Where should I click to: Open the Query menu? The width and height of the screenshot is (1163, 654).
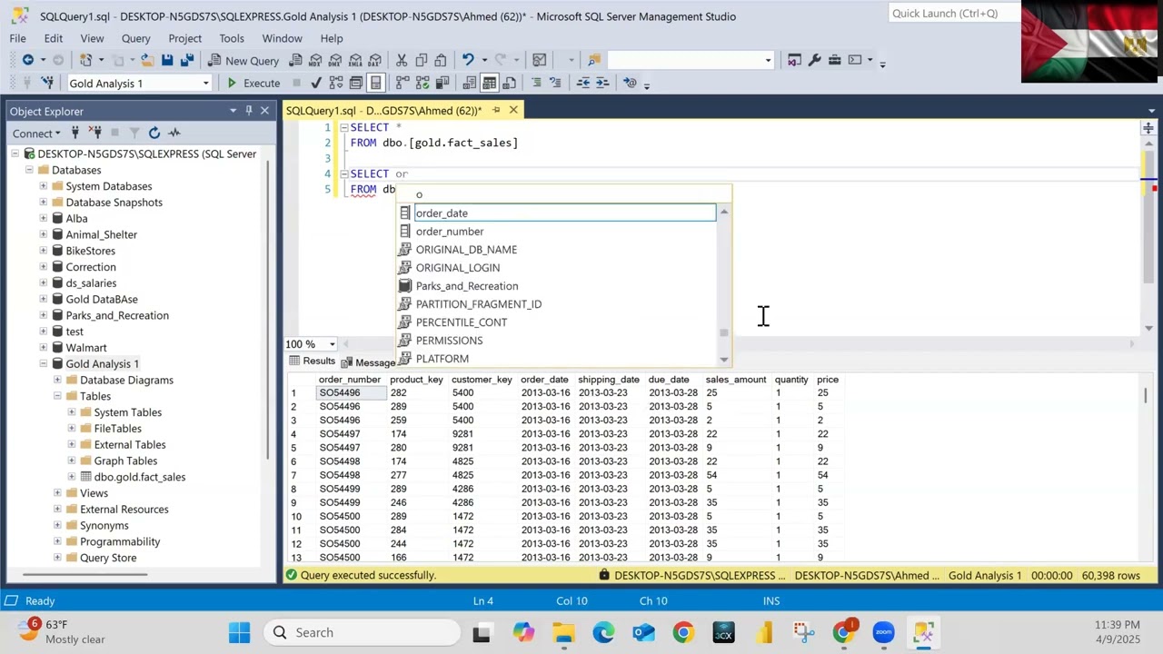click(x=135, y=38)
